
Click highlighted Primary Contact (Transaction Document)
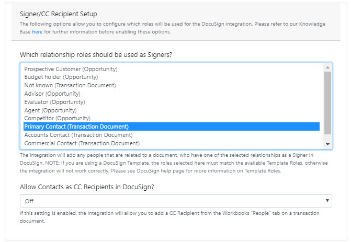(x=172, y=126)
